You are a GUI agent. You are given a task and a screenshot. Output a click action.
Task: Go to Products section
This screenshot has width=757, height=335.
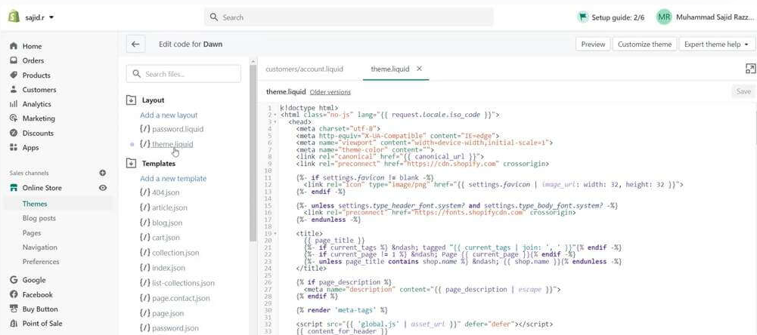tap(36, 75)
